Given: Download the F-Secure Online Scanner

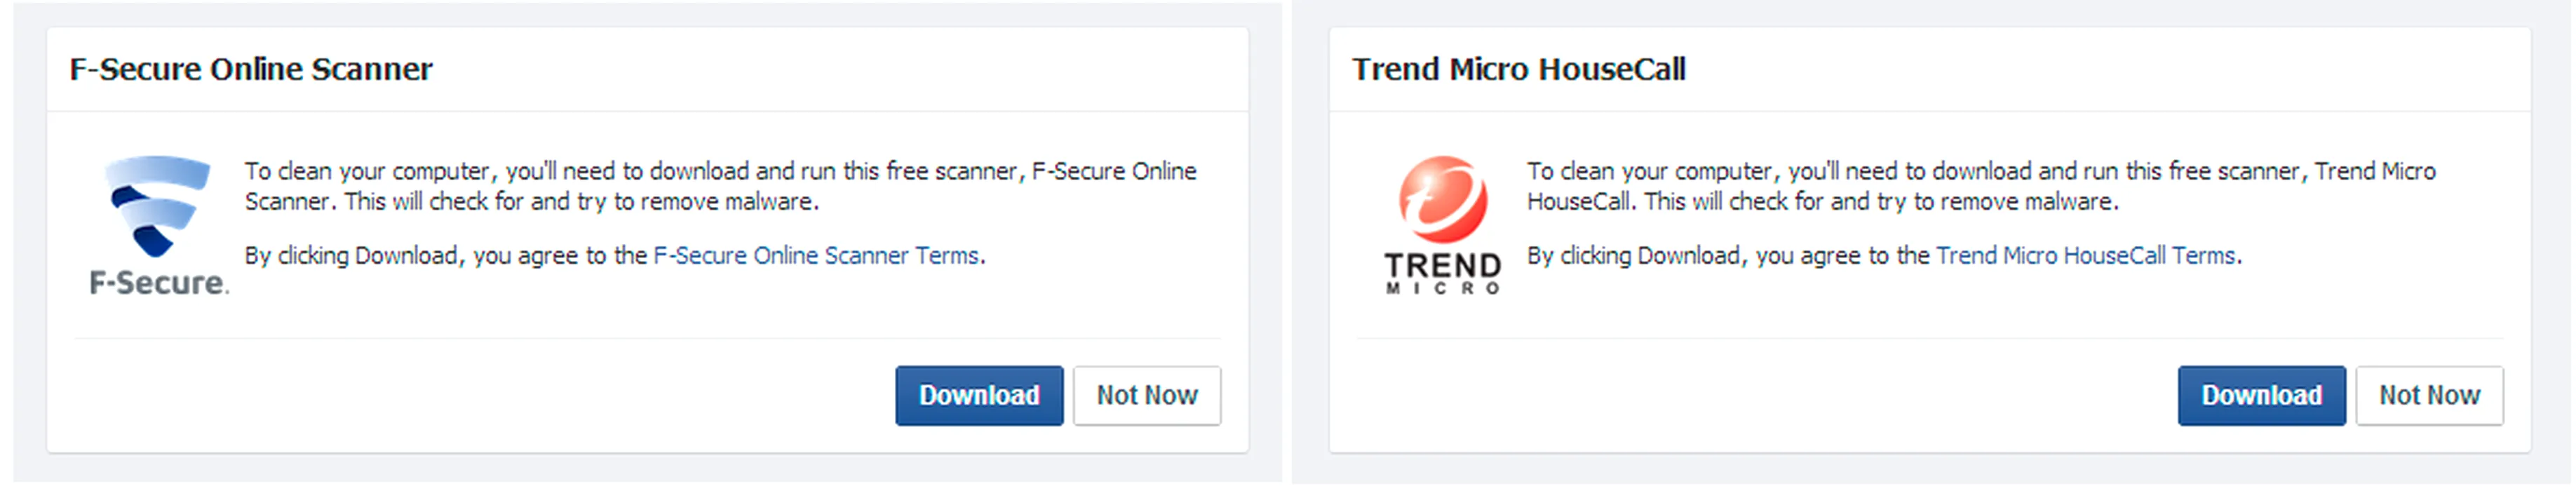Looking at the screenshot, I should (x=979, y=396).
